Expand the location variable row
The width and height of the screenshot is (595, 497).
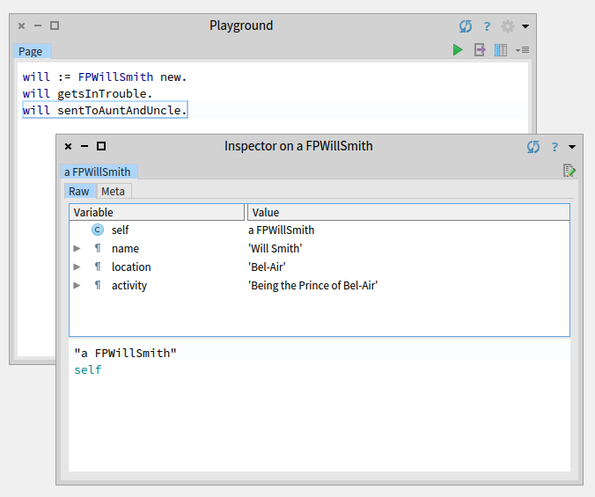click(x=77, y=267)
